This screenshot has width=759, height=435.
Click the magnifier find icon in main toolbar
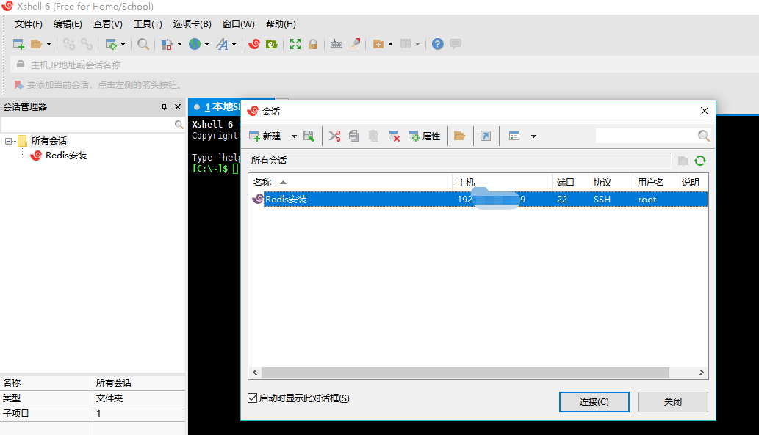(143, 44)
